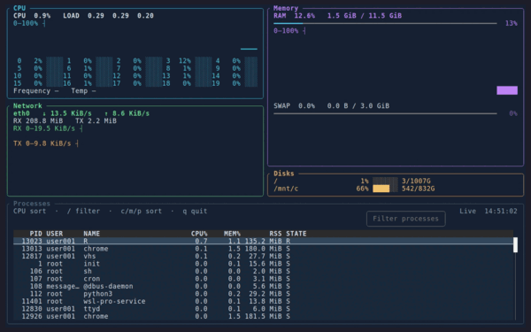
Task: Select the python3 process row
Action: [x=264, y=294]
